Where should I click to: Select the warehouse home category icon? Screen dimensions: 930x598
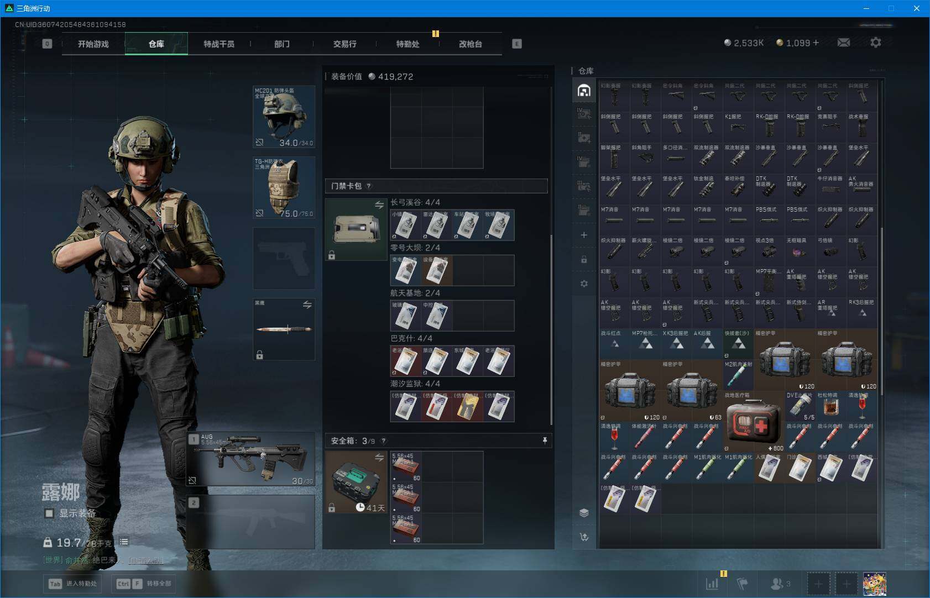pyautogui.click(x=584, y=91)
